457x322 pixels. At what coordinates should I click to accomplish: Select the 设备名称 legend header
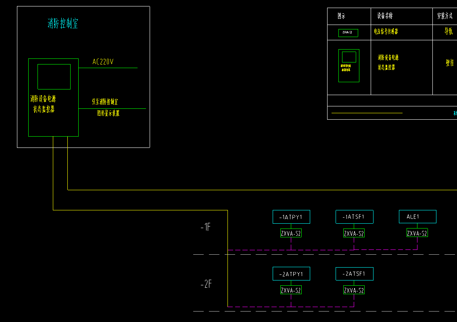pos(385,16)
